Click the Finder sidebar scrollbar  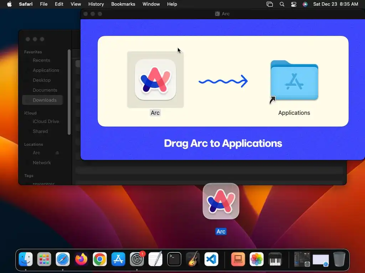[x=69, y=92]
